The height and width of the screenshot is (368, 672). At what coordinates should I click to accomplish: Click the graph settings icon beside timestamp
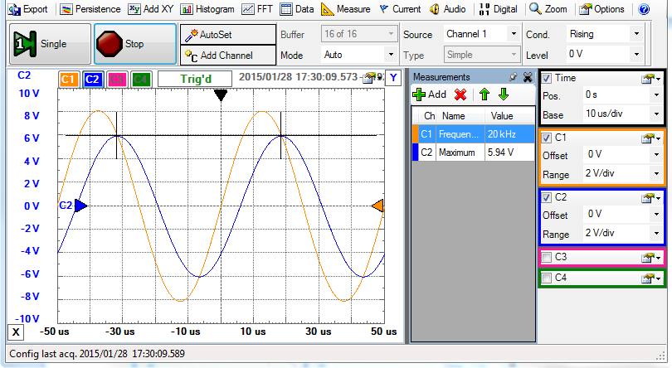(x=370, y=78)
